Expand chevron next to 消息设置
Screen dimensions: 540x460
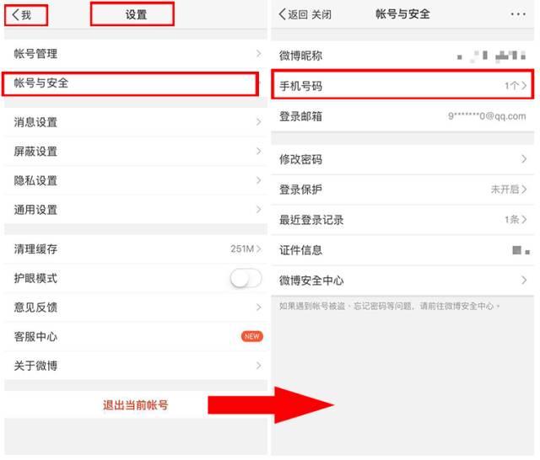[259, 122]
